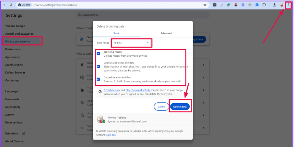Viewport: 294px width, 147px height.
Task: Uncheck the Browsing history checkbox
Action: click(x=98, y=53)
